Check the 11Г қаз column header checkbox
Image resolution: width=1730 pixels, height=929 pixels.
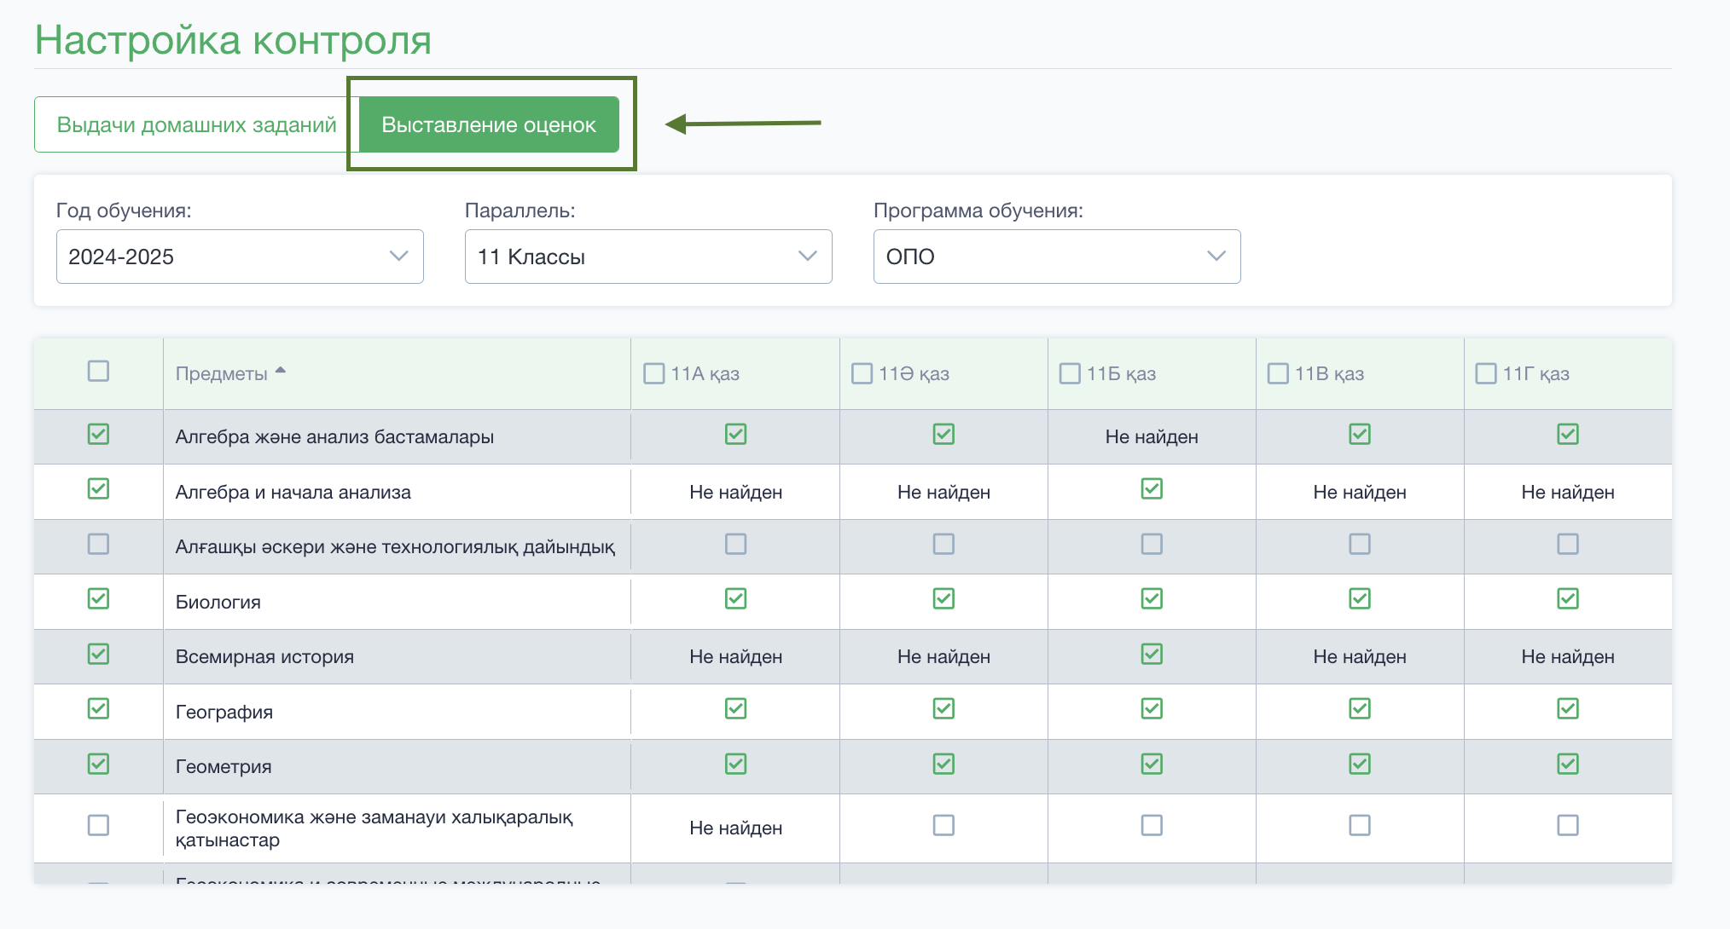[x=1486, y=373]
